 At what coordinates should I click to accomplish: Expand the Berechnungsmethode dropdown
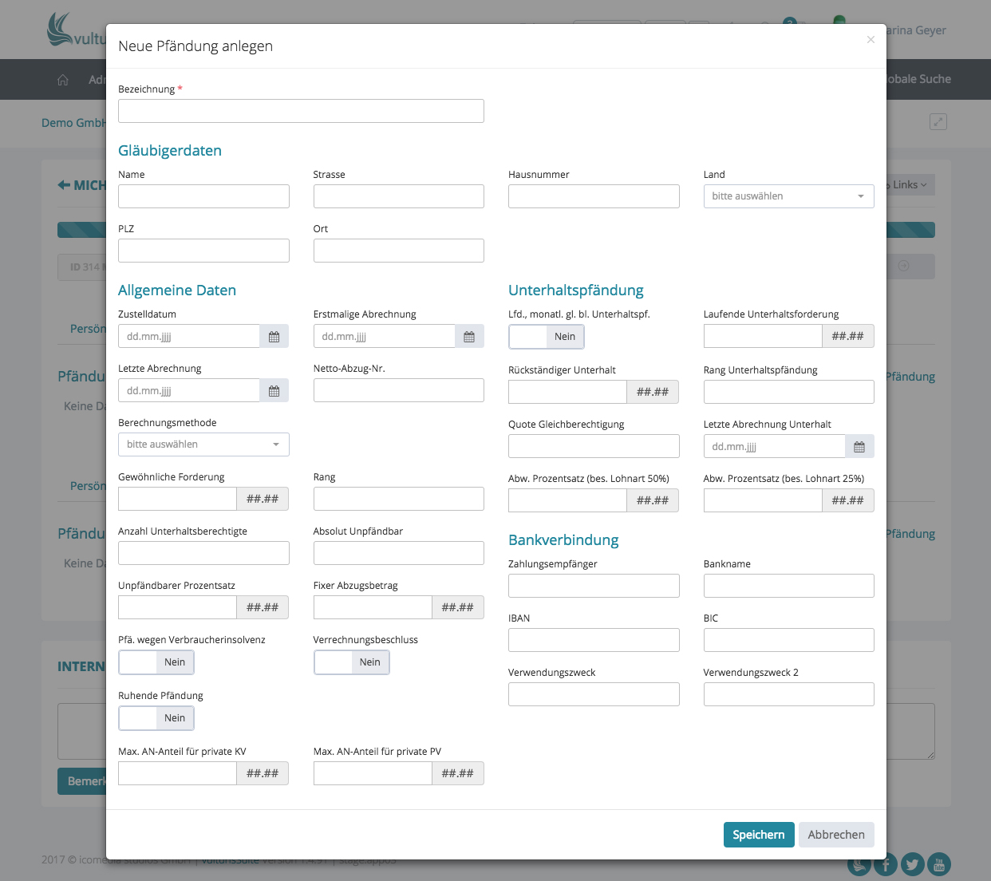coord(203,444)
